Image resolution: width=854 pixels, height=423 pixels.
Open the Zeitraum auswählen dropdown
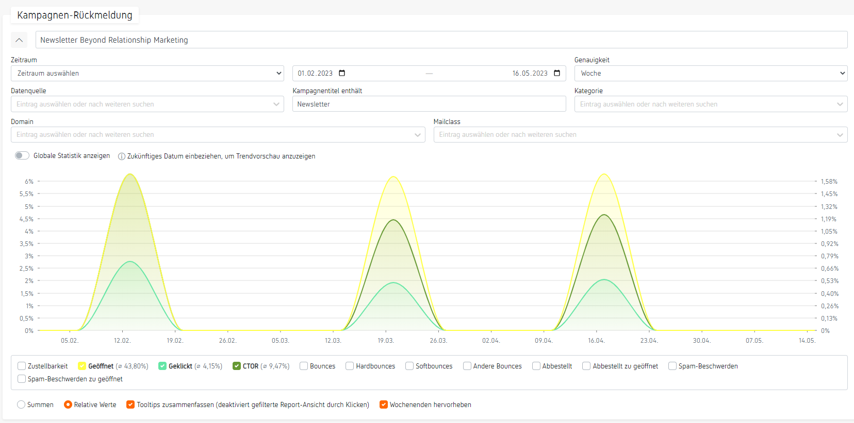click(x=147, y=73)
